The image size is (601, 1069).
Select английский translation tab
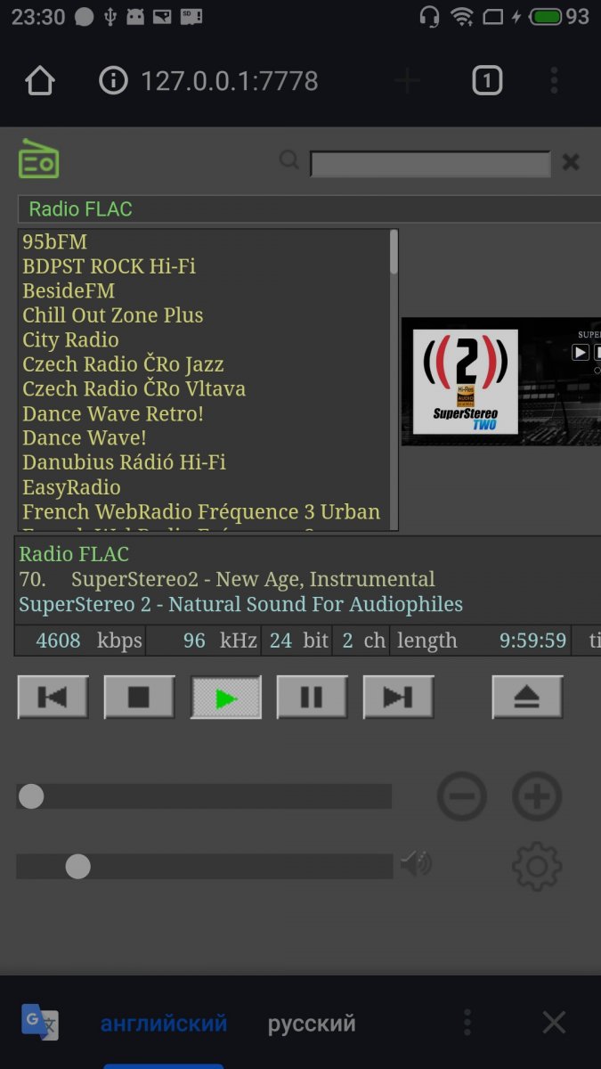(x=164, y=1024)
